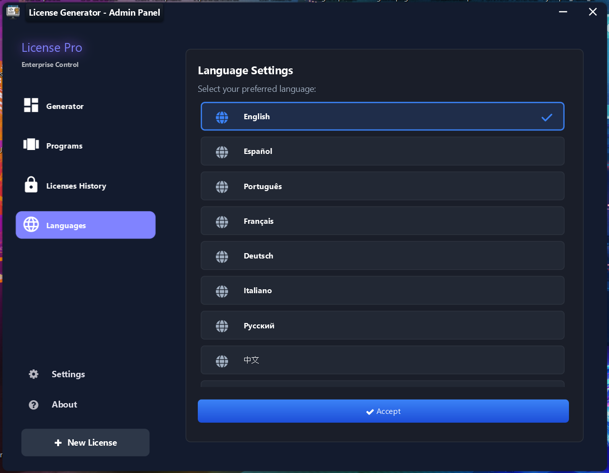Click the globe icon beside Русский
Viewport: 609px width, 473px height.
[222, 326]
